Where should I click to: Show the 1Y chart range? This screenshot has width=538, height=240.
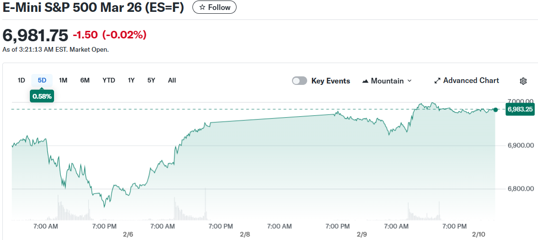tap(131, 81)
